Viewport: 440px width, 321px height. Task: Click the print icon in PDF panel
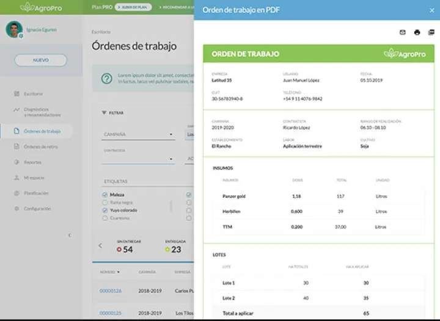[x=417, y=32]
